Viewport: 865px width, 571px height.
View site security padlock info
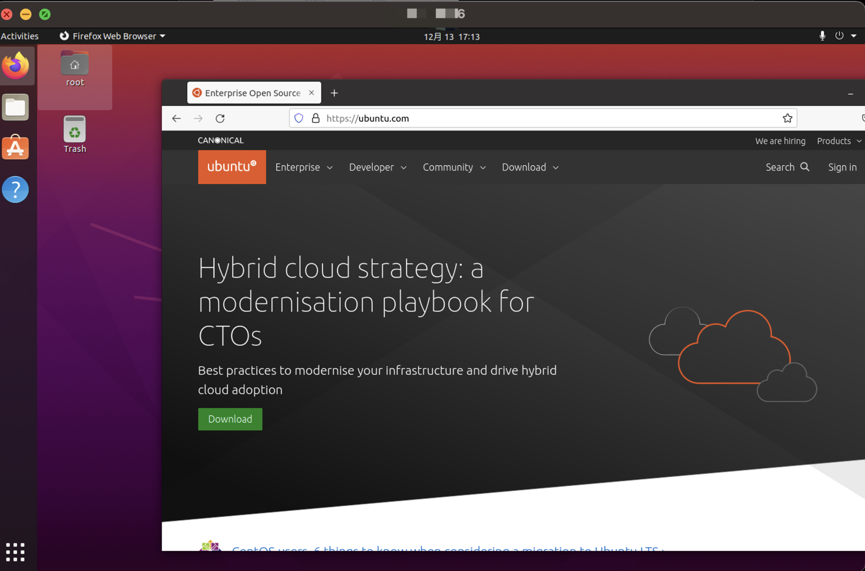click(x=316, y=118)
